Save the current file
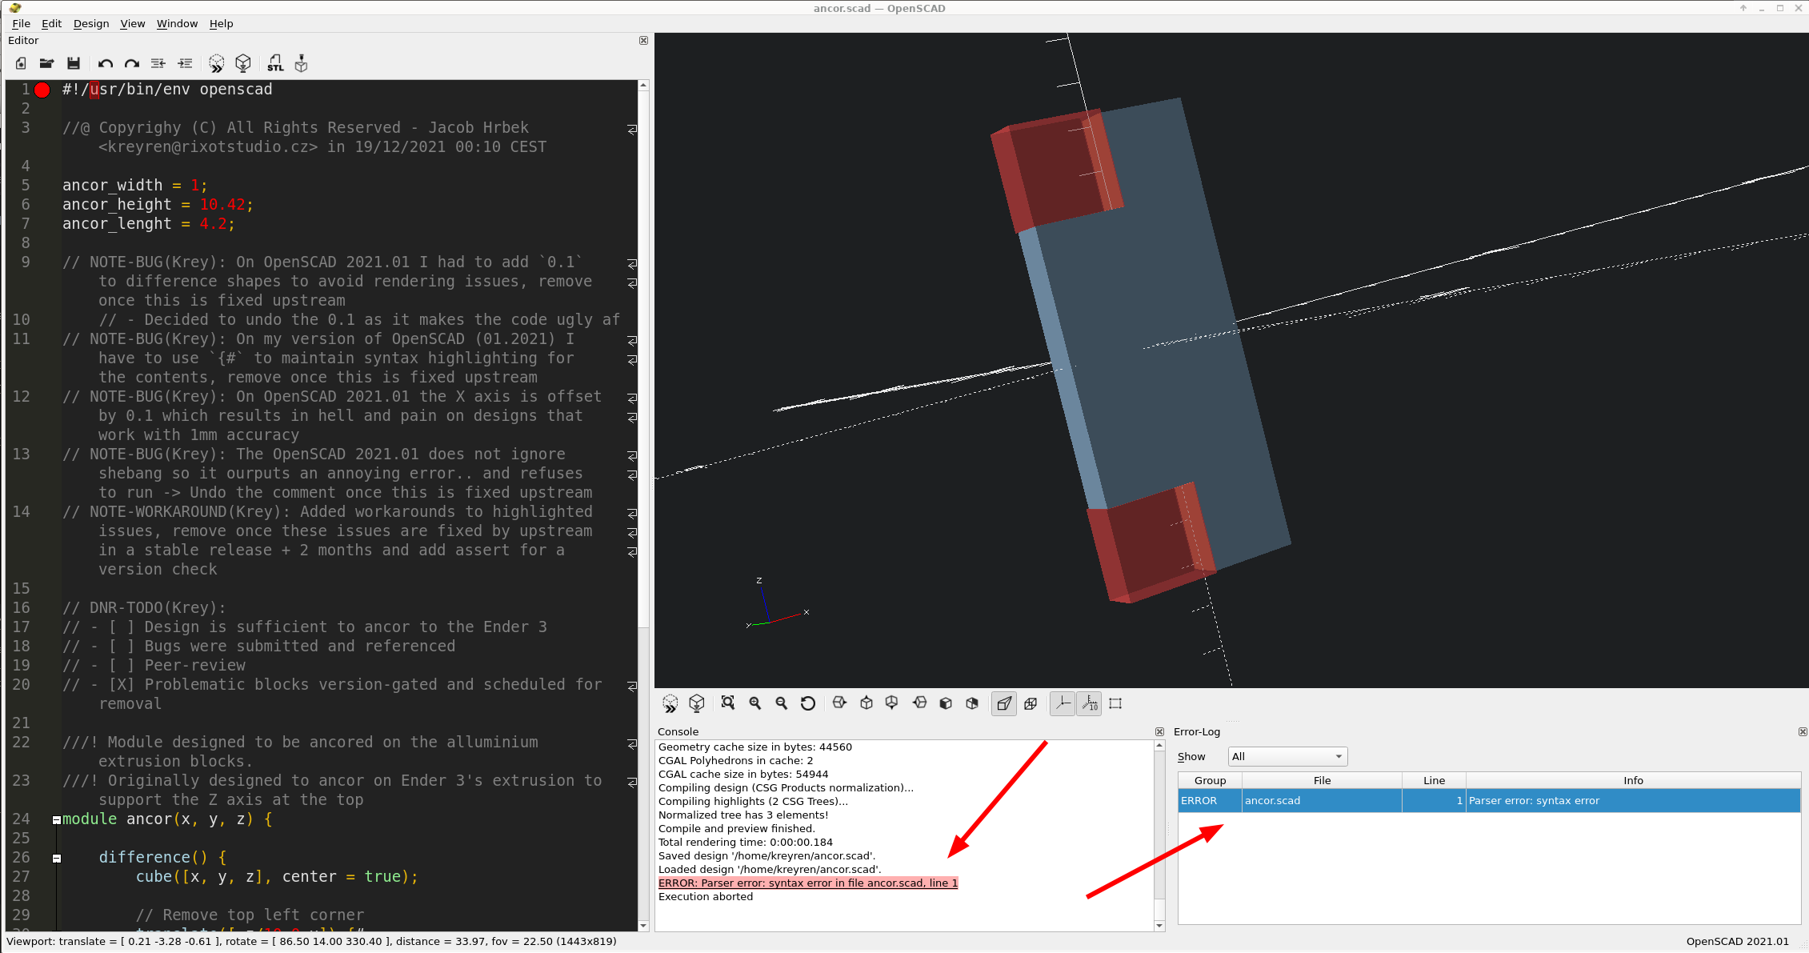 pyautogui.click(x=74, y=63)
